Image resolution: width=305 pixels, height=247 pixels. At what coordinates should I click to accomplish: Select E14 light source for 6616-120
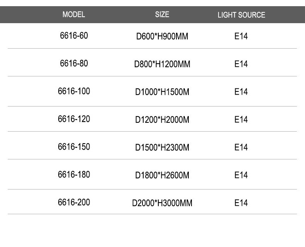click(x=241, y=120)
